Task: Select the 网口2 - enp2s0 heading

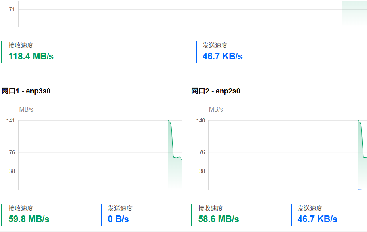Action: 215,91
